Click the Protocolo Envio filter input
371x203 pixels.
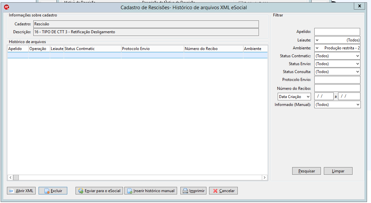pos(337,80)
